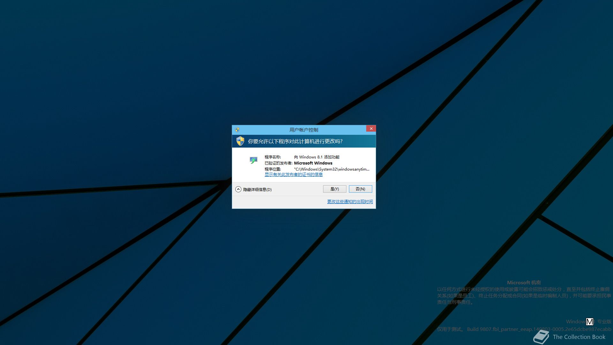The width and height of the screenshot is (613, 345).
Task: Click the small shield icon in the title bar
Action: [237, 130]
